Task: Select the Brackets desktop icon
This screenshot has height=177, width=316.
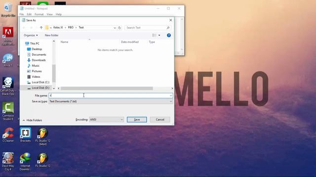Action: 25,135
